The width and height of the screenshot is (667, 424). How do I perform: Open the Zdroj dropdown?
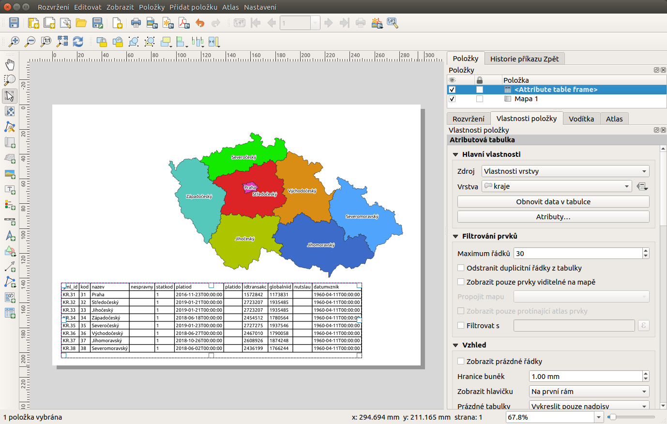coord(565,171)
